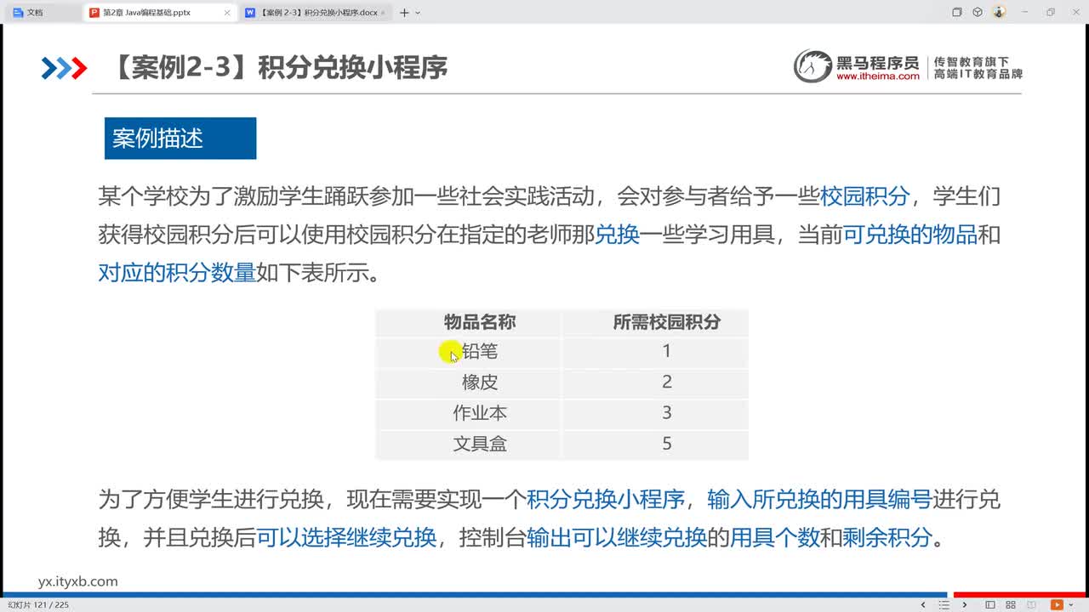Click highlighted text 用具个数
Image resolution: width=1089 pixels, height=612 pixels.
pyautogui.click(x=775, y=537)
